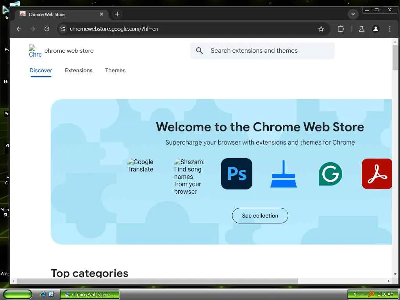400x300 pixels.
Task: Open the profile avatar menu
Action: coord(375,29)
